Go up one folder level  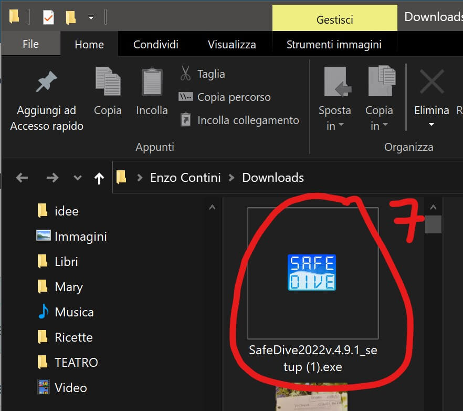99,178
